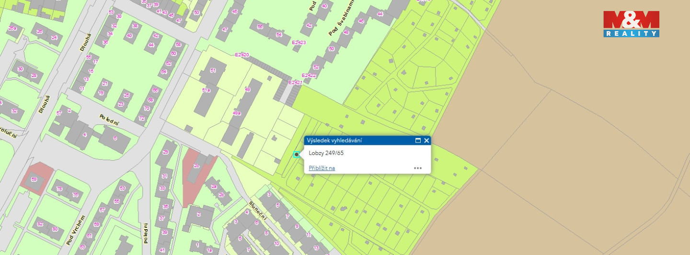Select the cyan parcel marker on map
The height and width of the screenshot is (255, 690).
(x=297, y=155)
